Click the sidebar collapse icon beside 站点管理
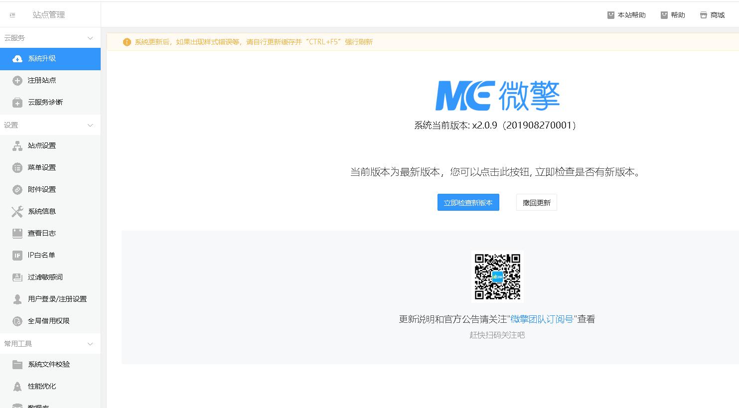Screen dimensions: 739x408 coord(12,15)
